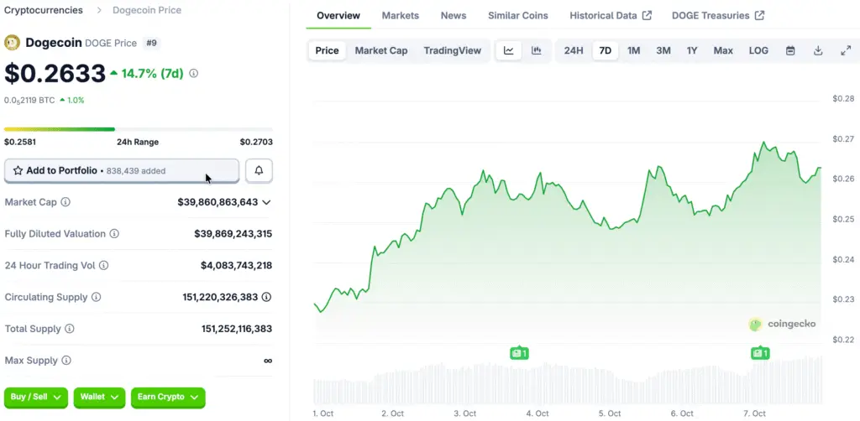The height and width of the screenshot is (421, 860).
Task: Click the price alert bell icon
Action: click(259, 170)
